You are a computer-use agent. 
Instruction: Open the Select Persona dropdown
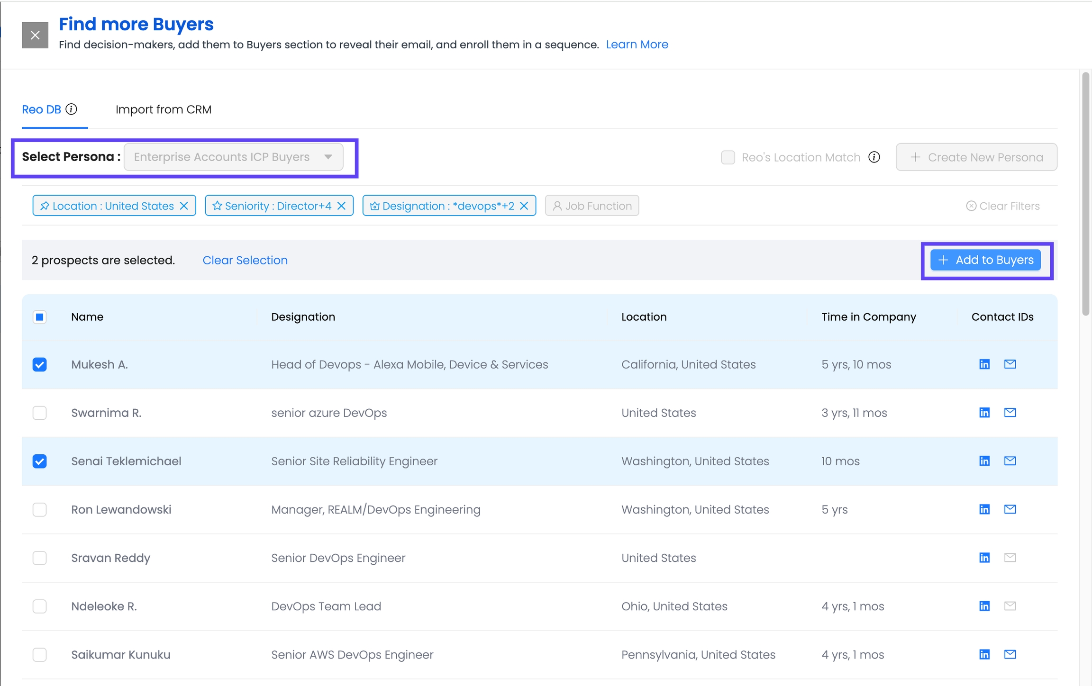tap(233, 157)
